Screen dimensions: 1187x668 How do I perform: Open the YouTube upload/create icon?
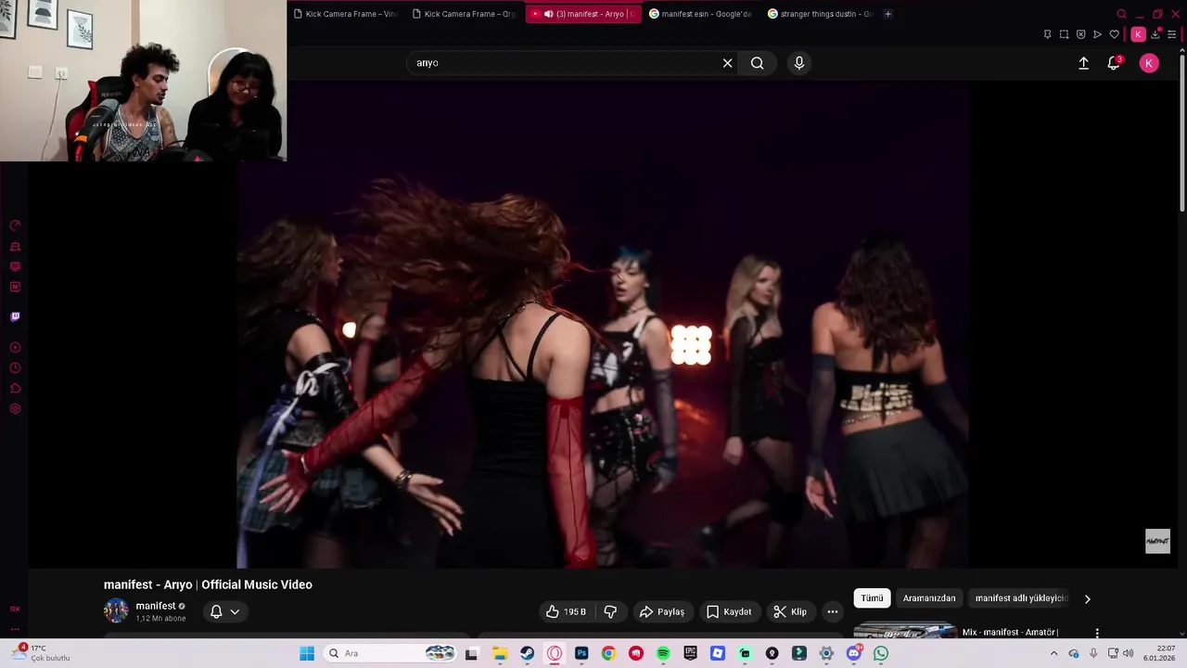point(1083,63)
